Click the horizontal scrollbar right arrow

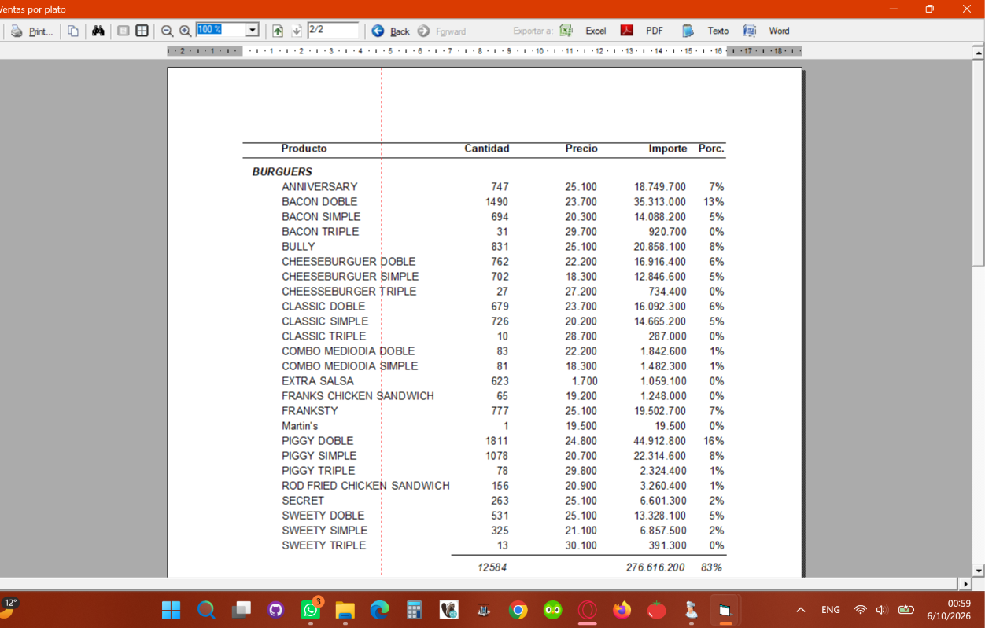[x=965, y=584]
